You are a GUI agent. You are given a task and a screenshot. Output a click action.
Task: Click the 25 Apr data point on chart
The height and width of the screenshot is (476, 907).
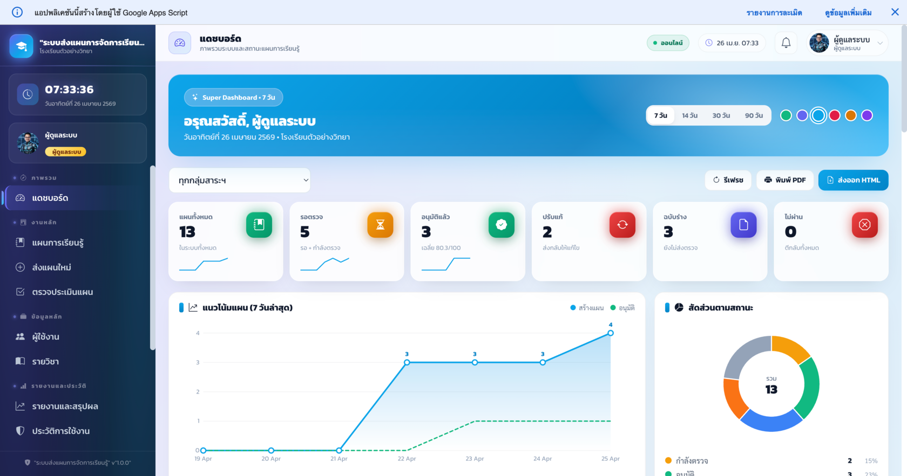(x=611, y=333)
